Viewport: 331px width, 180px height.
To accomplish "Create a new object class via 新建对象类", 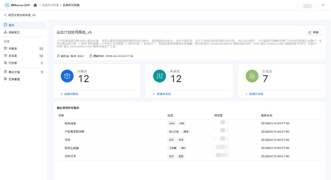I will point(69,94).
